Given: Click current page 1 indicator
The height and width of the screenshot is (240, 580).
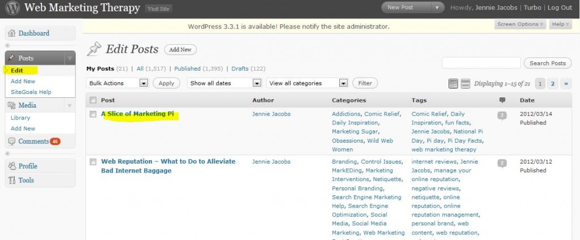Looking at the screenshot, I should pyautogui.click(x=540, y=84).
